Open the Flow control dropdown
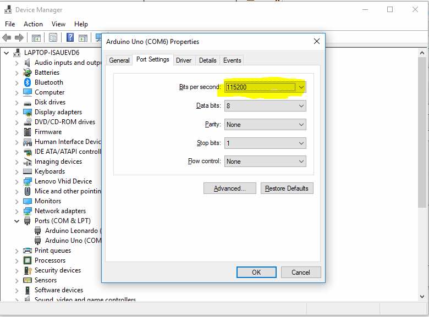Viewport: 429px width, 317px height. 265,162
